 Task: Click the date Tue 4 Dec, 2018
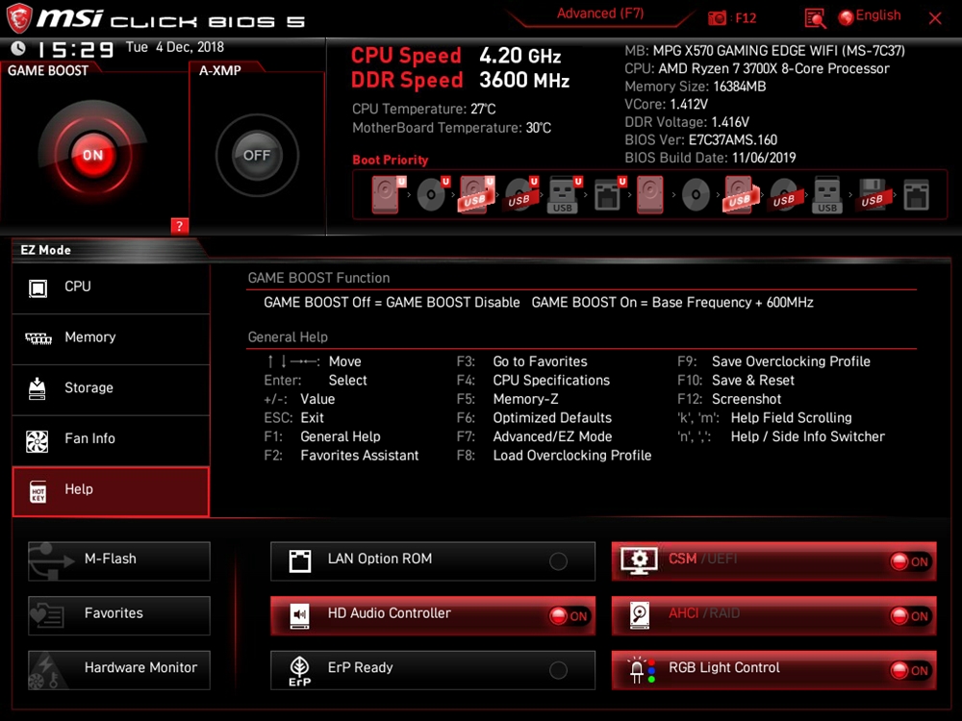tap(175, 47)
